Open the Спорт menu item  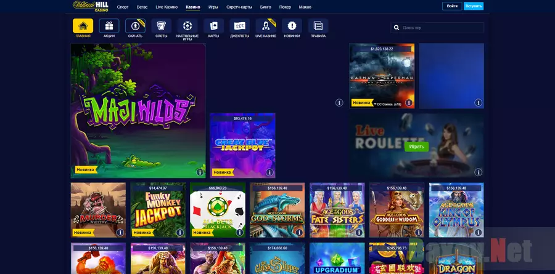point(123,7)
